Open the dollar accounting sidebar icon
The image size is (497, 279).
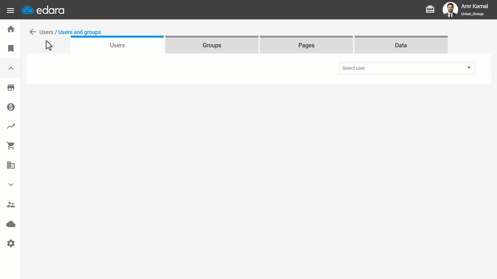[11, 107]
